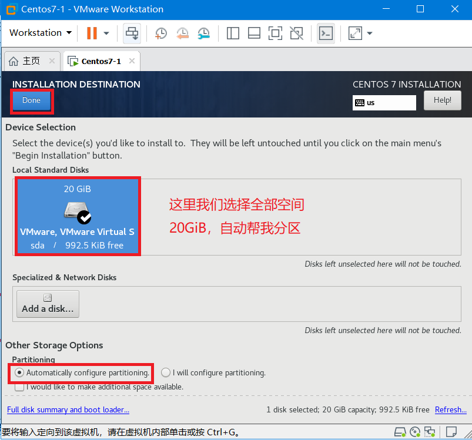Open the Workstation menu dropdown

41,33
